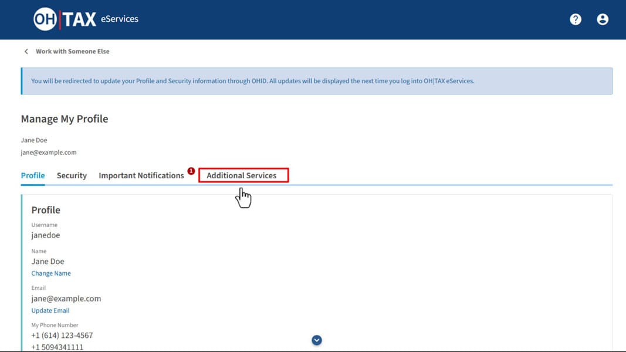Click jane@example.com under Manage My Profile heading

(x=49, y=153)
